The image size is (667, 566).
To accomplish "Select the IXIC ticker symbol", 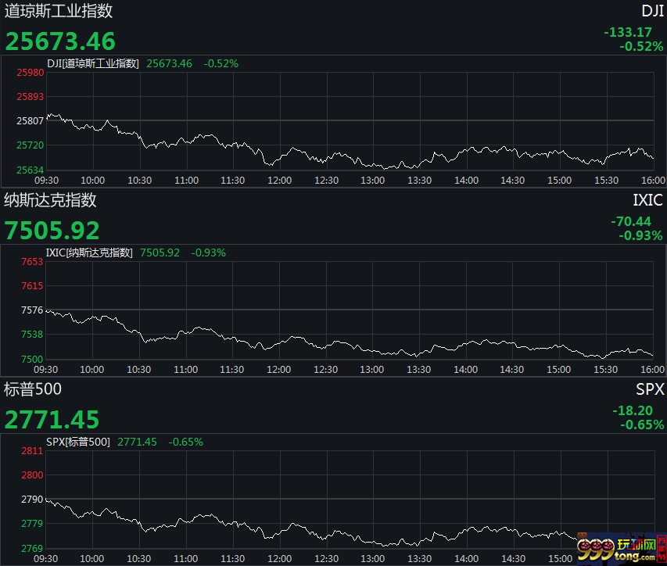I will [x=648, y=200].
